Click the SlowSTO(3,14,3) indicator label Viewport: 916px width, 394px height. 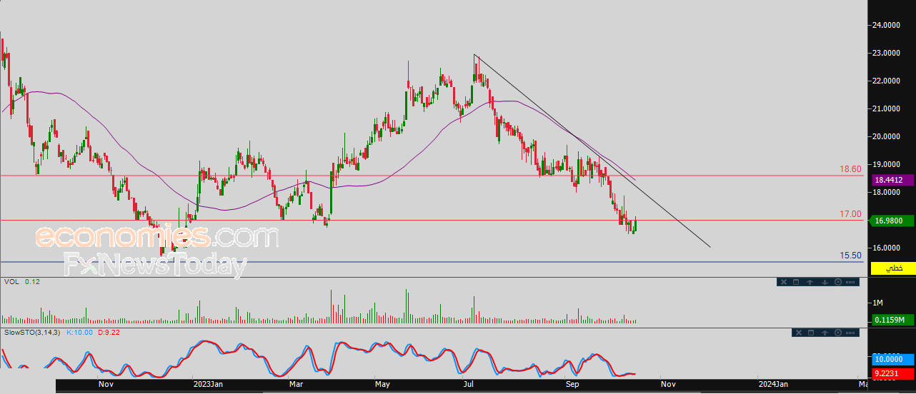coord(33,333)
